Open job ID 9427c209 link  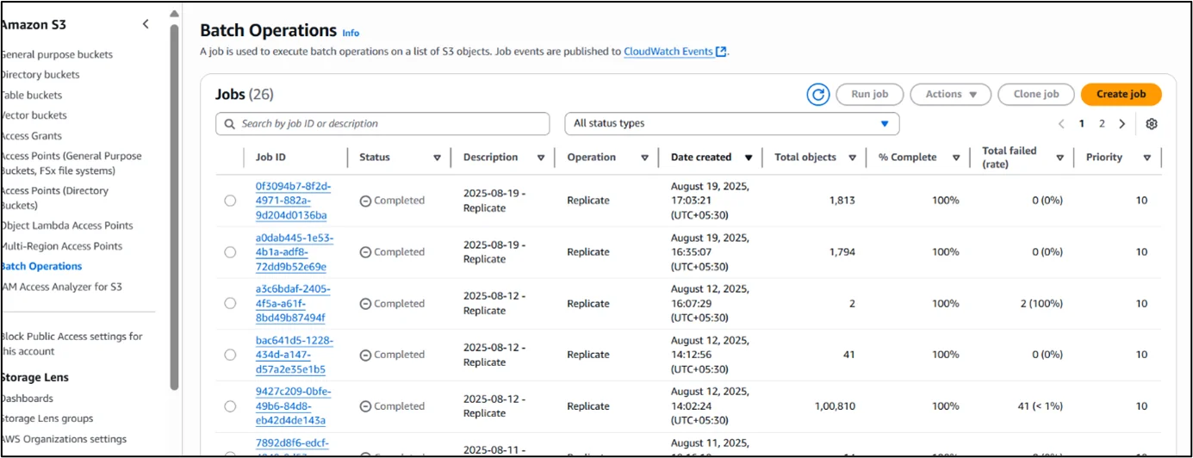293,406
